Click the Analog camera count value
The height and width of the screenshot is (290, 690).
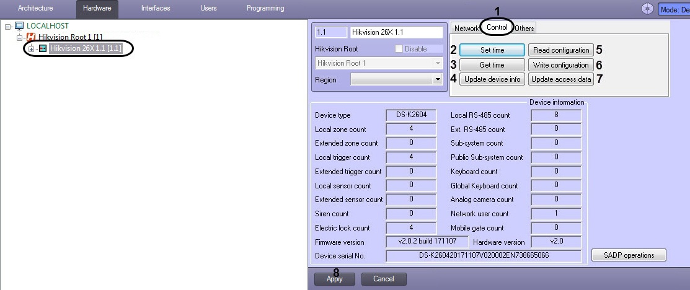tap(556, 200)
